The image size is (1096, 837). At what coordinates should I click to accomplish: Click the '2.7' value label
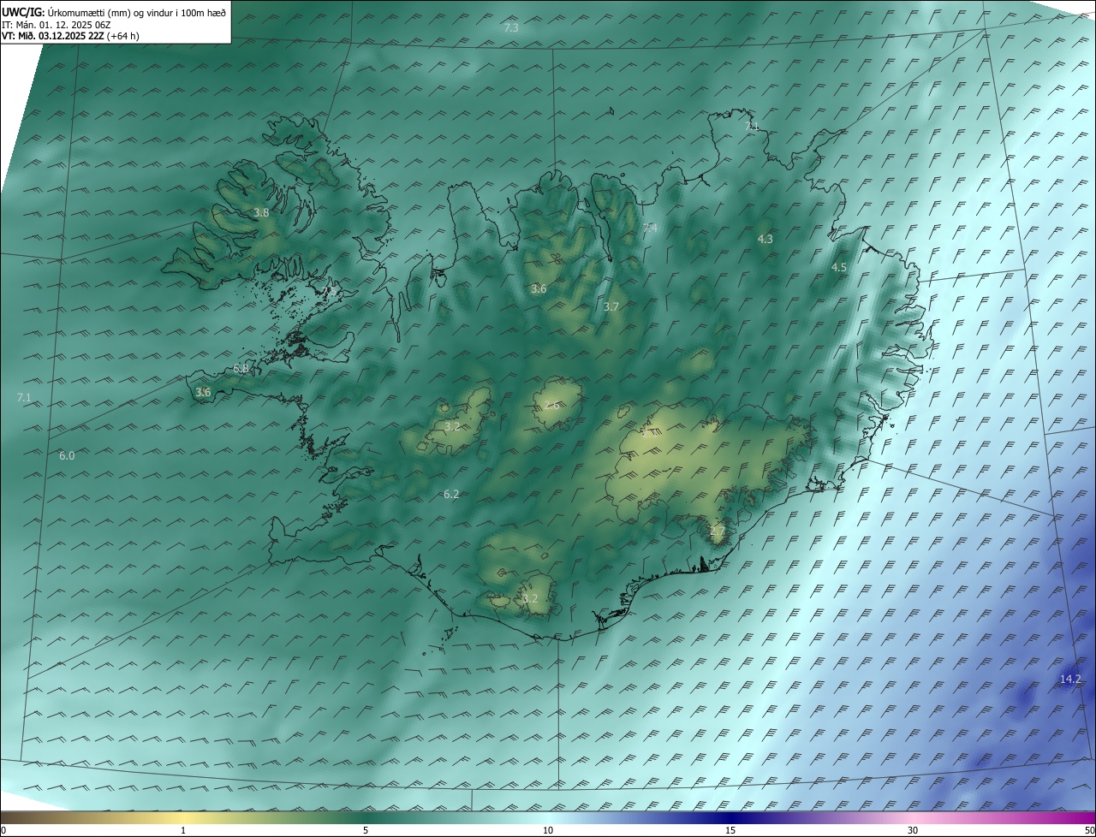click(x=718, y=531)
